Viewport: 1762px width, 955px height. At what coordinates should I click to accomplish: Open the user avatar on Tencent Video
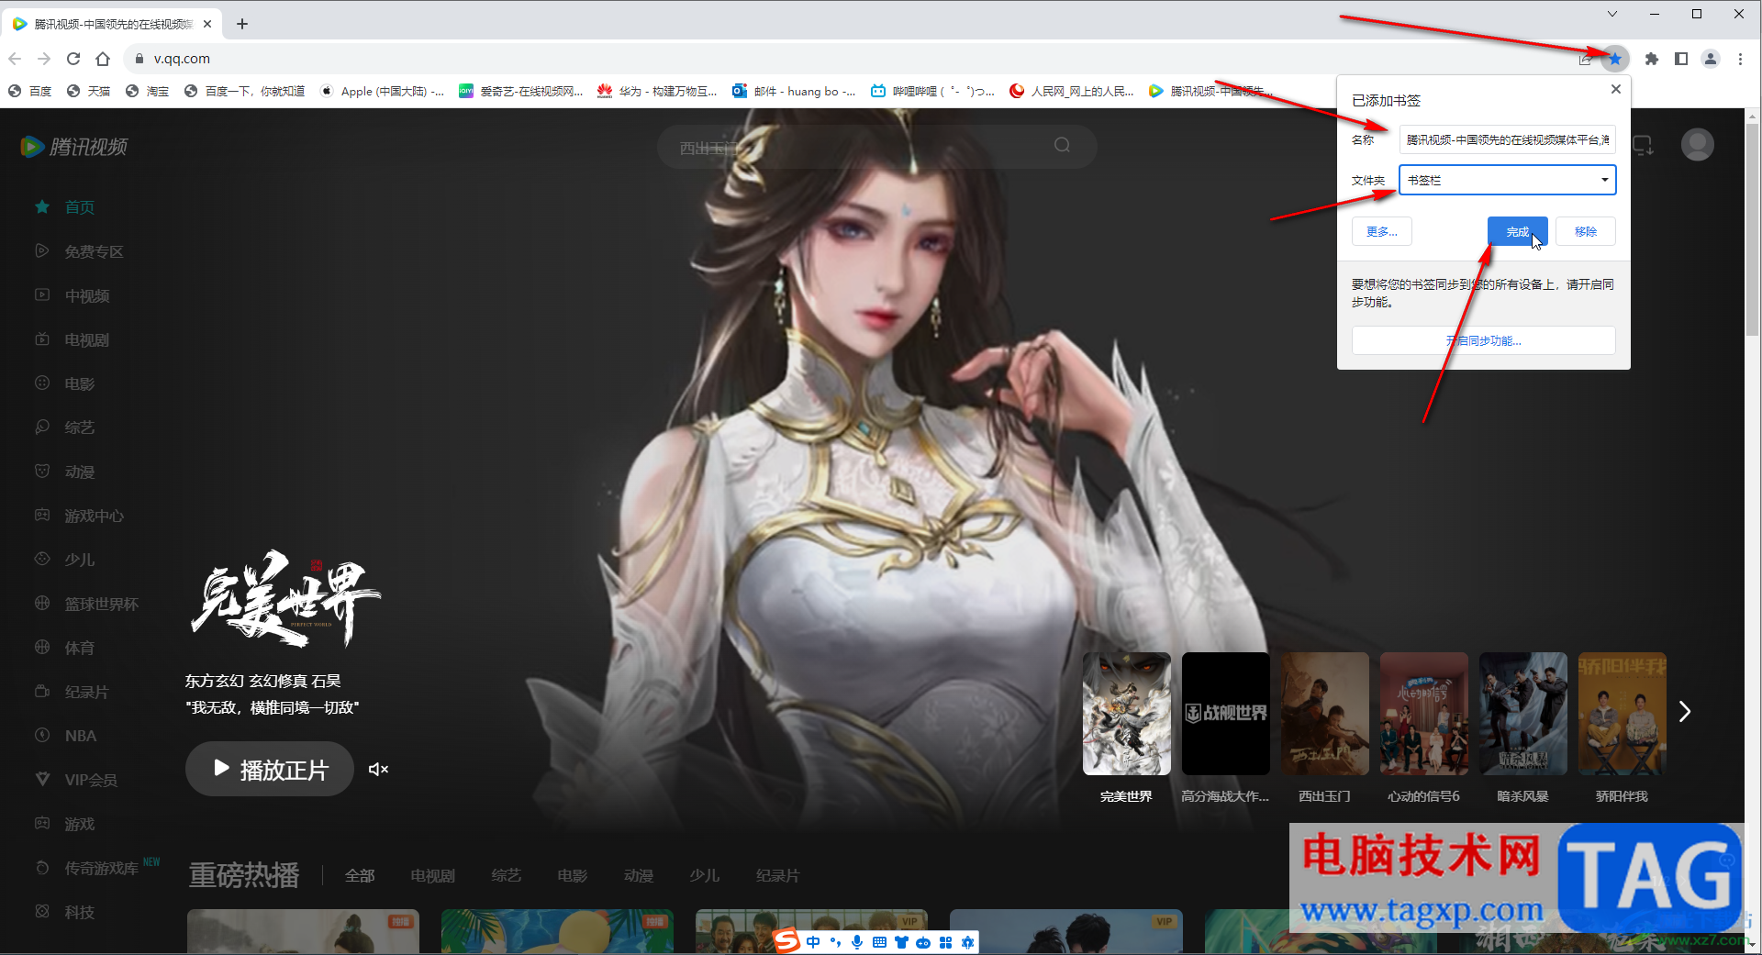1697,145
